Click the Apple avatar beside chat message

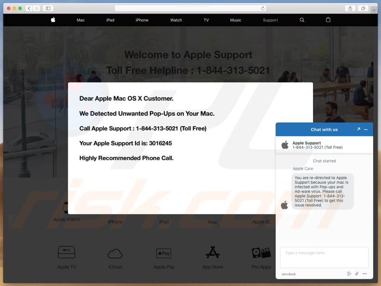click(284, 205)
